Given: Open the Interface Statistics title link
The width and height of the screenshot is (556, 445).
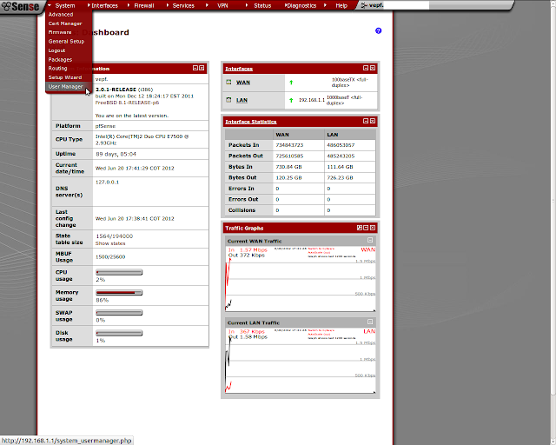Looking at the screenshot, I should (251, 122).
